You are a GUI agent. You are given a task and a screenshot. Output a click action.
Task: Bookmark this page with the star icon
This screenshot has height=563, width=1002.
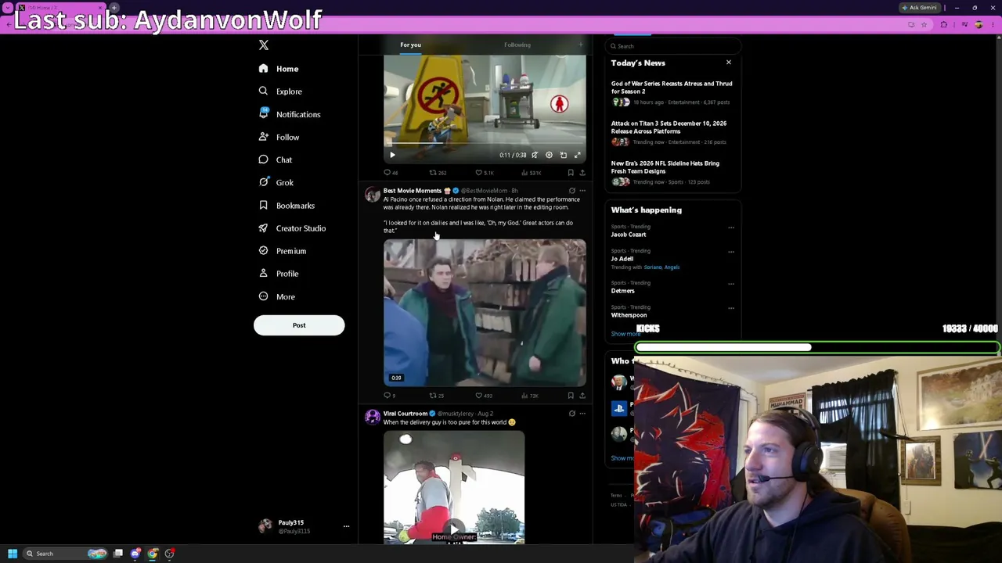(924, 25)
